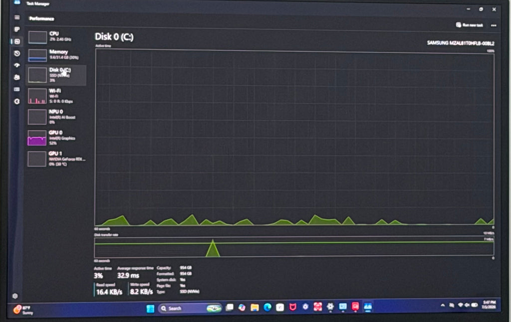511x322 pixels.
Task: Open the Windows Start menu
Action: tap(150, 309)
